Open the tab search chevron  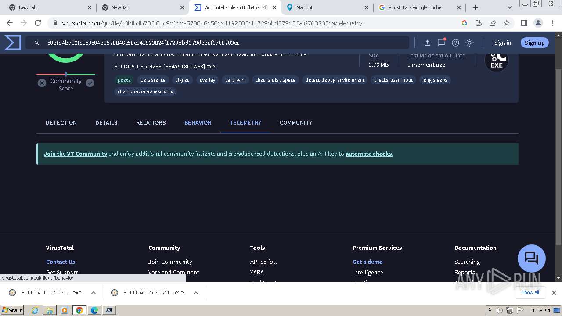point(509,7)
